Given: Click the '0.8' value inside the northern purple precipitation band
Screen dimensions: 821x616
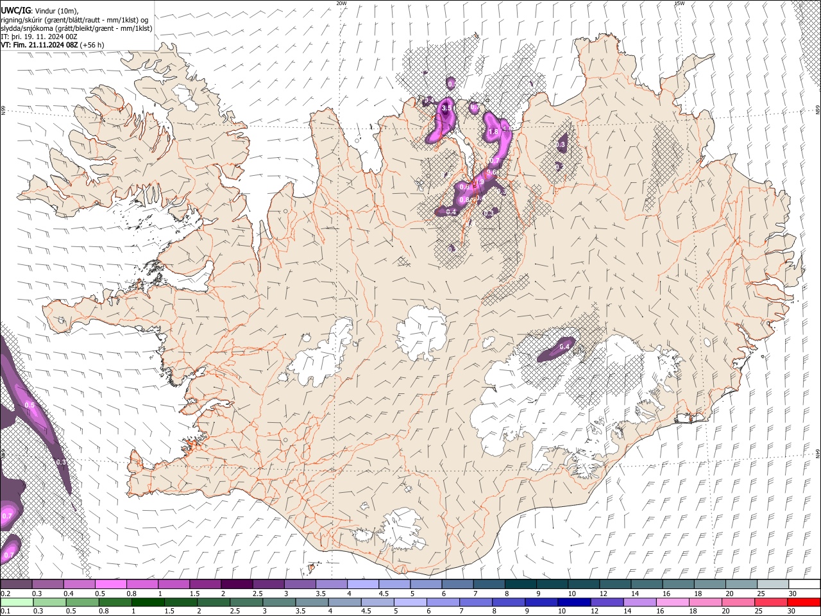Looking at the screenshot, I should point(464,200).
